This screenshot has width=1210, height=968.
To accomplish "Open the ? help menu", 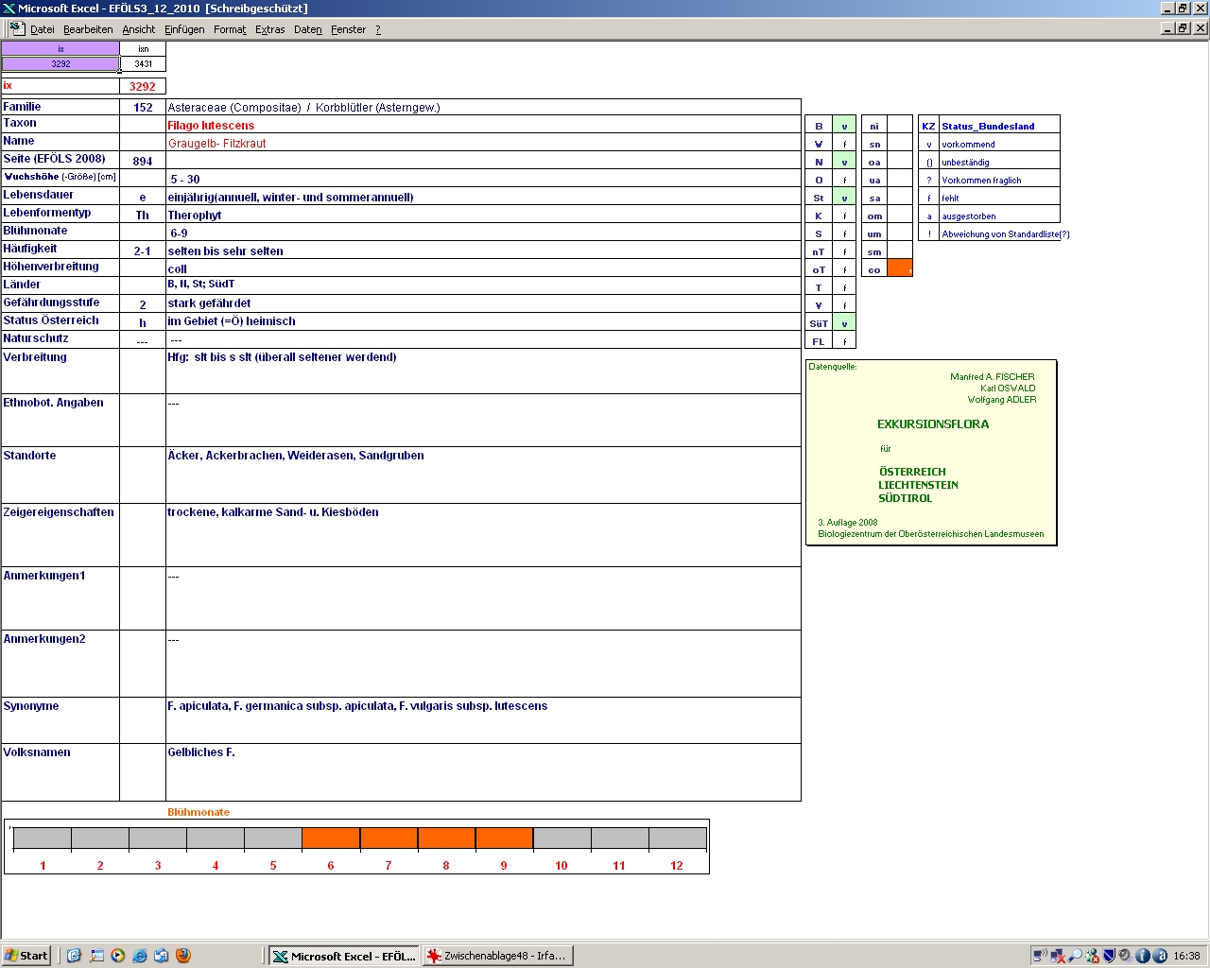I will point(378,29).
